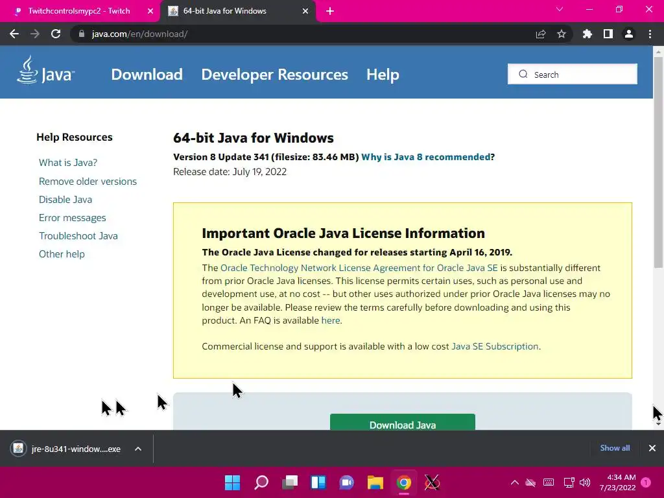Open the Error messages link
The height and width of the screenshot is (498, 664).
click(x=73, y=218)
